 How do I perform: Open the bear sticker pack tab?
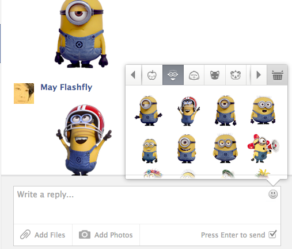point(236,75)
